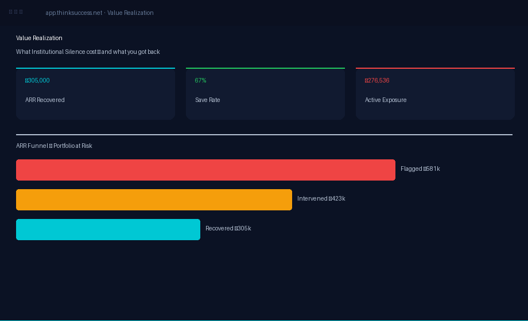Select the cyan Recovered funnel bar
528x321 pixels.
tap(108, 229)
